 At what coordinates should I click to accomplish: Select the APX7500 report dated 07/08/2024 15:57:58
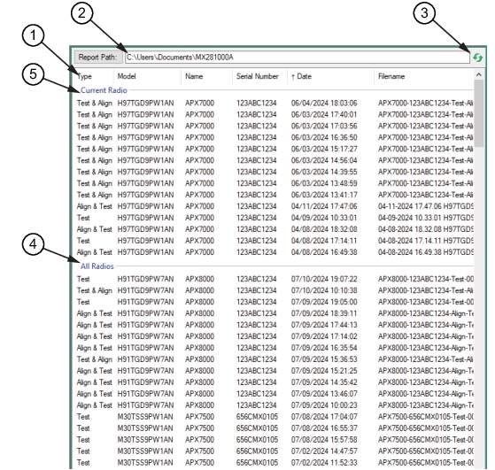(x=275, y=440)
